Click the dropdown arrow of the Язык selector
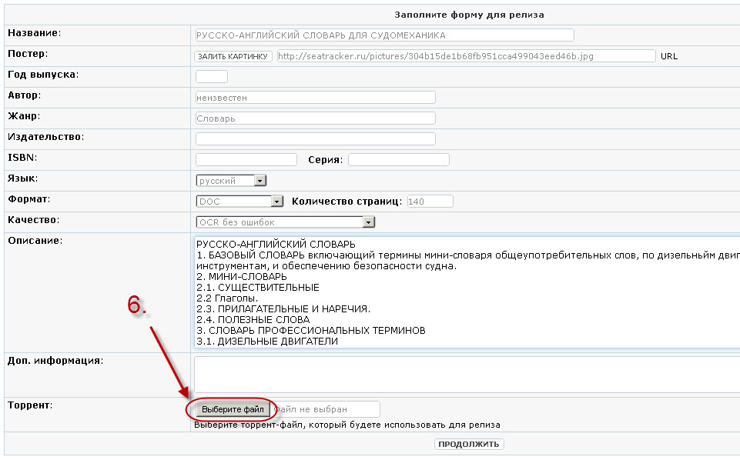This screenshot has width=740, height=460. (x=260, y=181)
